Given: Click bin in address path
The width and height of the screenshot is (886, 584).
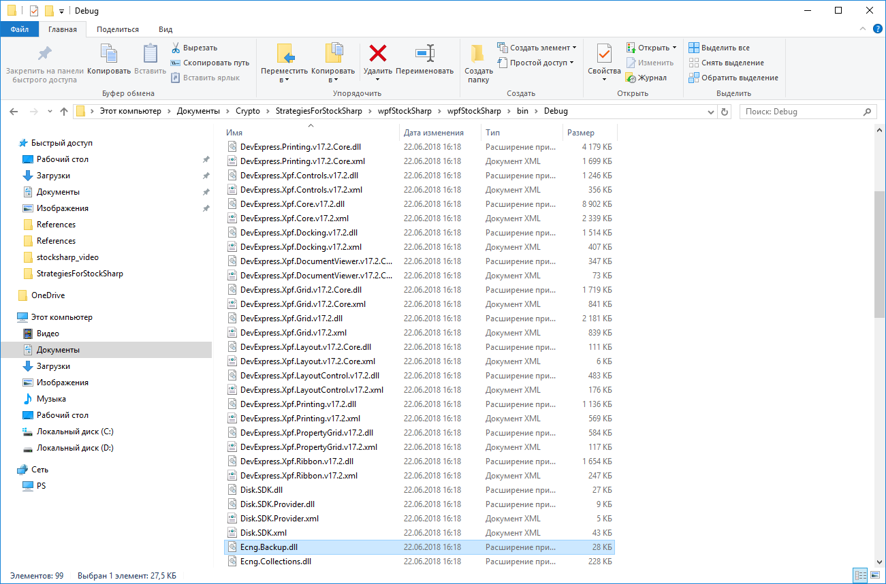Looking at the screenshot, I should pyautogui.click(x=522, y=111).
